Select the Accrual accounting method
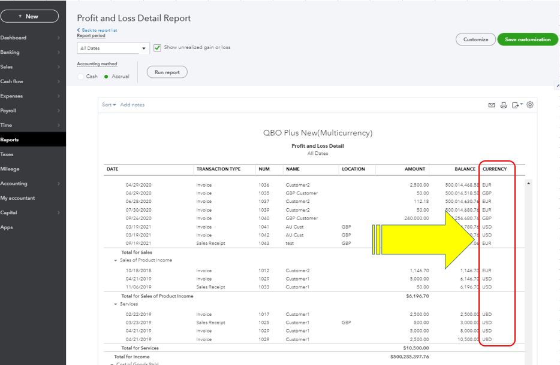 coord(106,77)
